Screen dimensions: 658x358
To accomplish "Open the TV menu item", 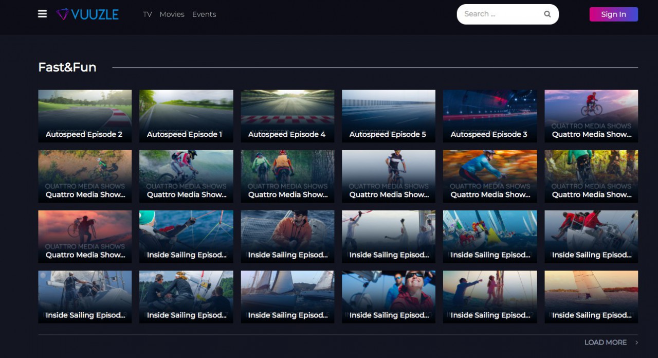I will [x=148, y=14].
